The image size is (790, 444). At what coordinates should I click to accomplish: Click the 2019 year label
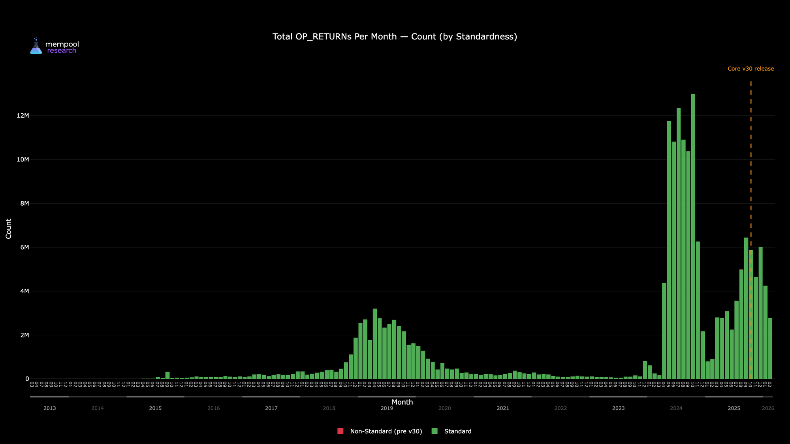387,408
